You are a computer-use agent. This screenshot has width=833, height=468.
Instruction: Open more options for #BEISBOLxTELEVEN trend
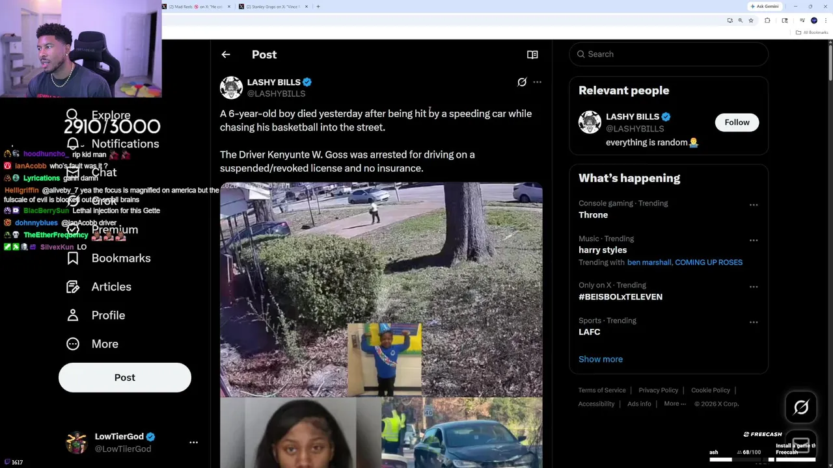(754, 287)
